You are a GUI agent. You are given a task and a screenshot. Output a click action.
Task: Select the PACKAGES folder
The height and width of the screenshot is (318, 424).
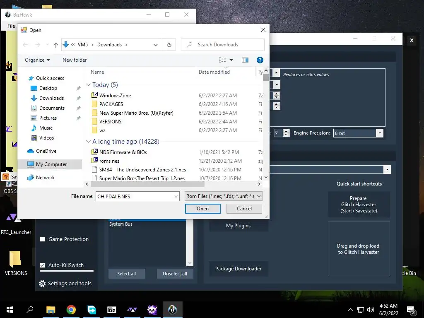click(x=111, y=104)
